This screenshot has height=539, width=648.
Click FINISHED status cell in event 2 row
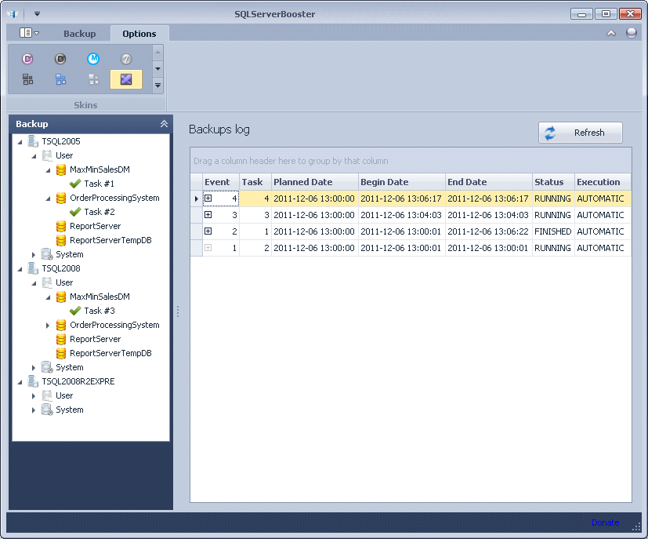click(x=553, y=231)
